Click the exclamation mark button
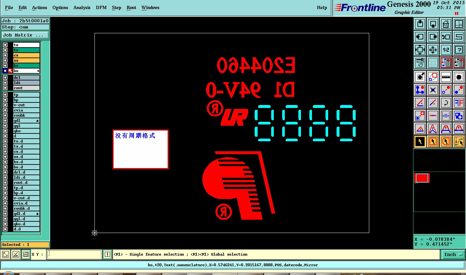The width and height of the screenshot is (466, 275). point(107,255)
